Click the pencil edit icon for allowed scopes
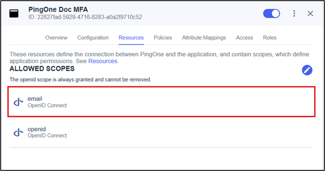Viewport: 325px width, 171px height. click(307, 70)
